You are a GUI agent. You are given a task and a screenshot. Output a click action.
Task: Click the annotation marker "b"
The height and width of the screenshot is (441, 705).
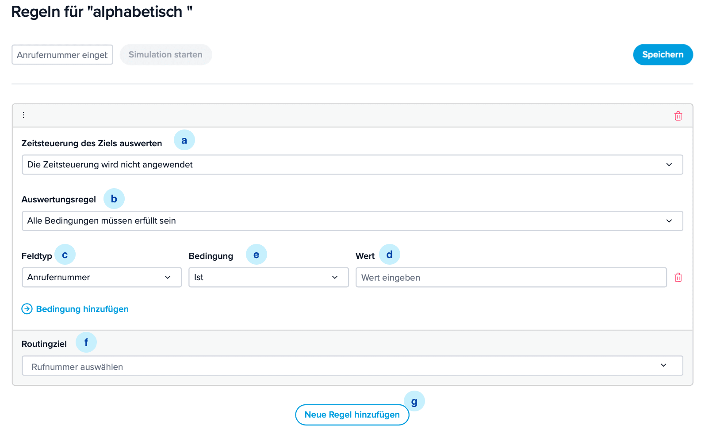114,199
